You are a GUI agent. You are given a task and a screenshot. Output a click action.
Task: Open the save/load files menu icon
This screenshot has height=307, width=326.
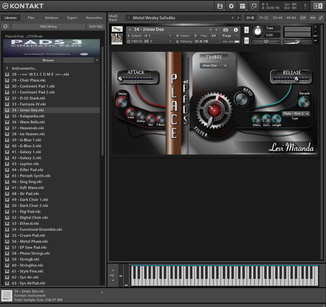[220, 6]
